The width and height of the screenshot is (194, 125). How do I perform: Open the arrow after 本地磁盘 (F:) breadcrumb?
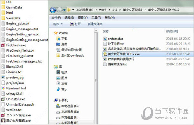96,10
